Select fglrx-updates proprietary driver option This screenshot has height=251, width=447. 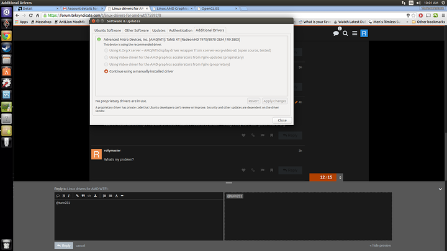(106, 57)
